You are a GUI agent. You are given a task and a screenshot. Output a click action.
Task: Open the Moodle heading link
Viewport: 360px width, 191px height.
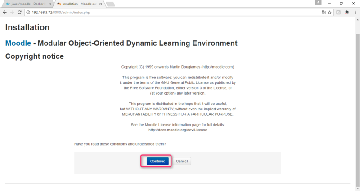(18, 43)
